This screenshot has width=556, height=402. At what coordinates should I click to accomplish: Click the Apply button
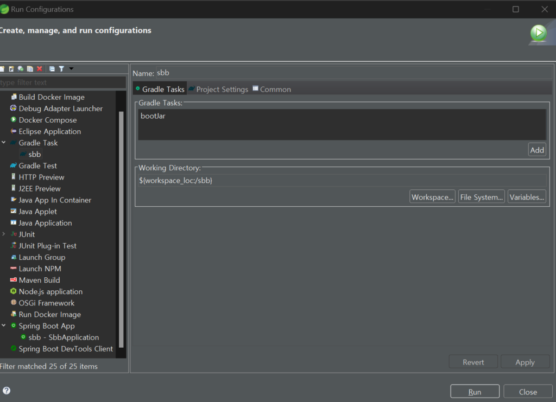(x=525, y=362)
